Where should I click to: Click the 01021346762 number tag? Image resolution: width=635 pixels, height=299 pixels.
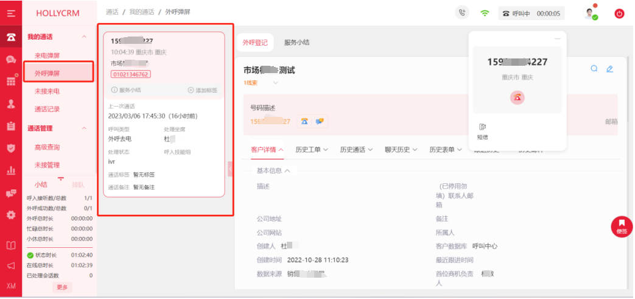[131, 74]
